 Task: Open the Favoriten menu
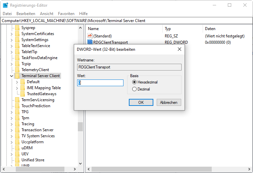pos(66,14)
